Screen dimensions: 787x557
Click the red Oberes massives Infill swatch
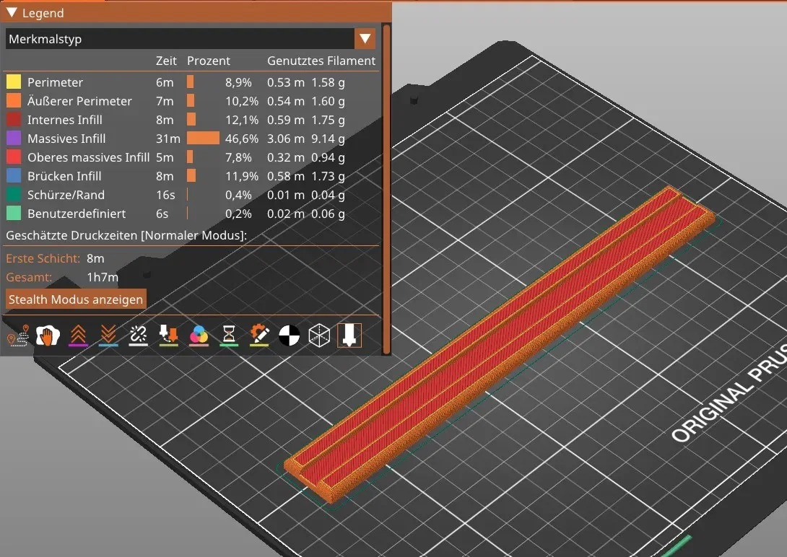[14, 157]
